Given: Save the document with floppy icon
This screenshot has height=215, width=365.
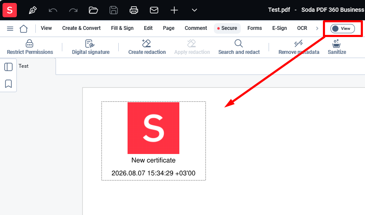Looking at the screenshot, I should 114,10.
